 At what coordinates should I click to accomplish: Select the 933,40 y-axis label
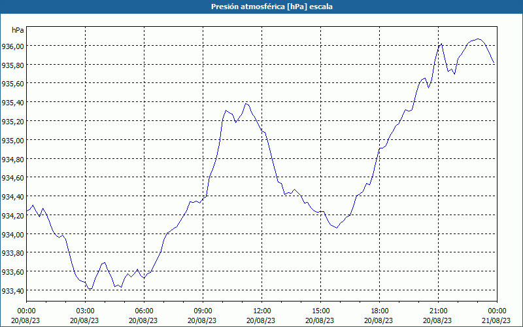click(x=12, y=291)
